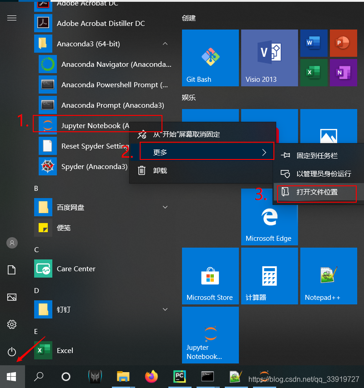Open Predator app icon on the taskbar
The height and width of the screenshot is (388, 364).
tap(95, 377)
